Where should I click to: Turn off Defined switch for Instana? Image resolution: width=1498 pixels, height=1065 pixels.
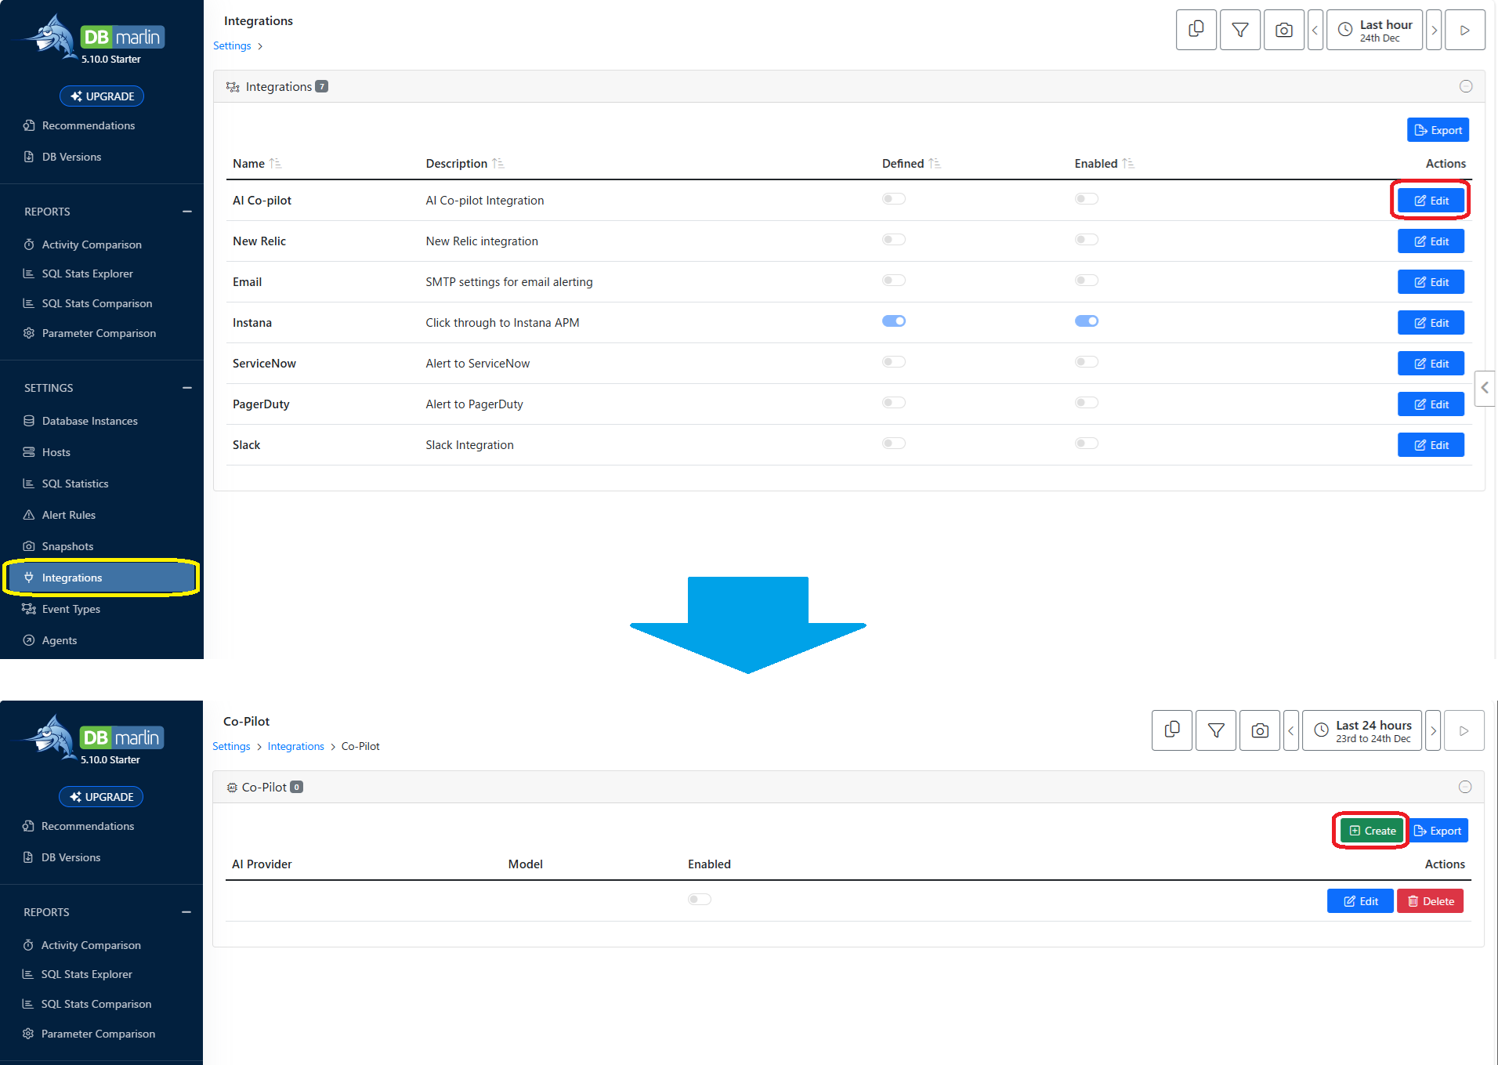pyautogui.click(x=893, y=321)
